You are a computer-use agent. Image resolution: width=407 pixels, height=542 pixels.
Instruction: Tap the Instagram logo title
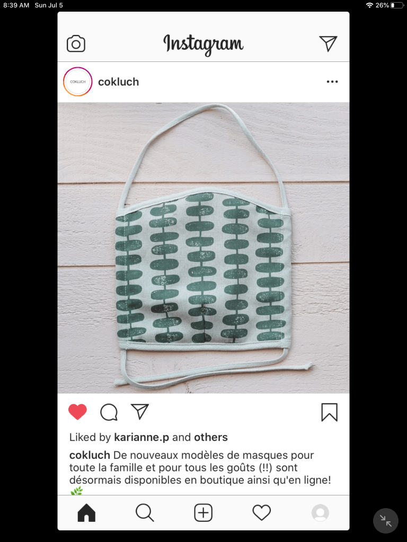[203, 44]
